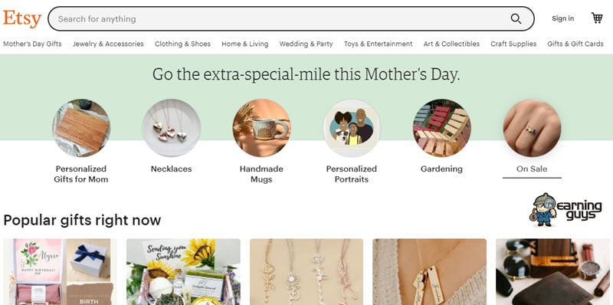
Task: Open the leather wallet product thumbnail
Action: pyautogui.click(x=552, y=272)
